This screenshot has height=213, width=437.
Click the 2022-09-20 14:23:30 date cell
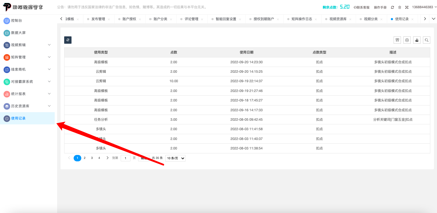click(x=246, y=62)
